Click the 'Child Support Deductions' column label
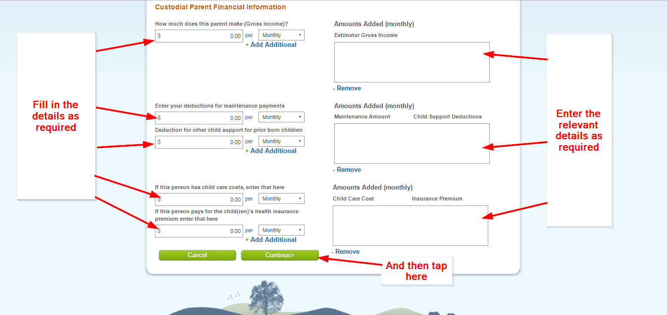Viewport: 667px width, 315px height. pyautogui.click(x=448, y=117)
